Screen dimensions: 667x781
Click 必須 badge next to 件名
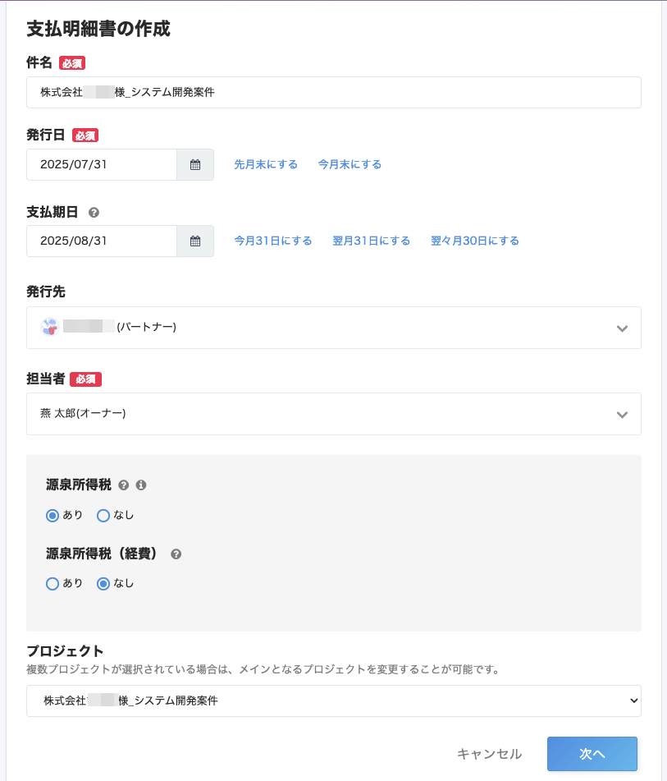[72, 63]
